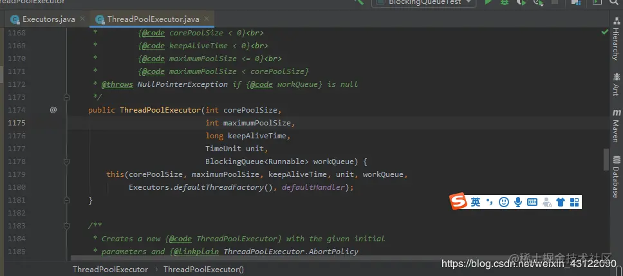Open the Hierarchy tool window
Viewport: 623px width, 276px height.
[x=617, y=39]
